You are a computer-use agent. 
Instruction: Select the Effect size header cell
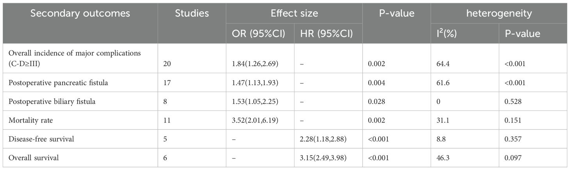pos(294,13)
